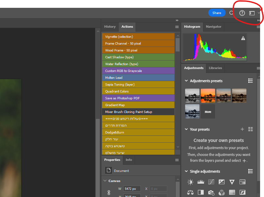
Task: Open the History panel tab
Action: click(x=110, y=27)
